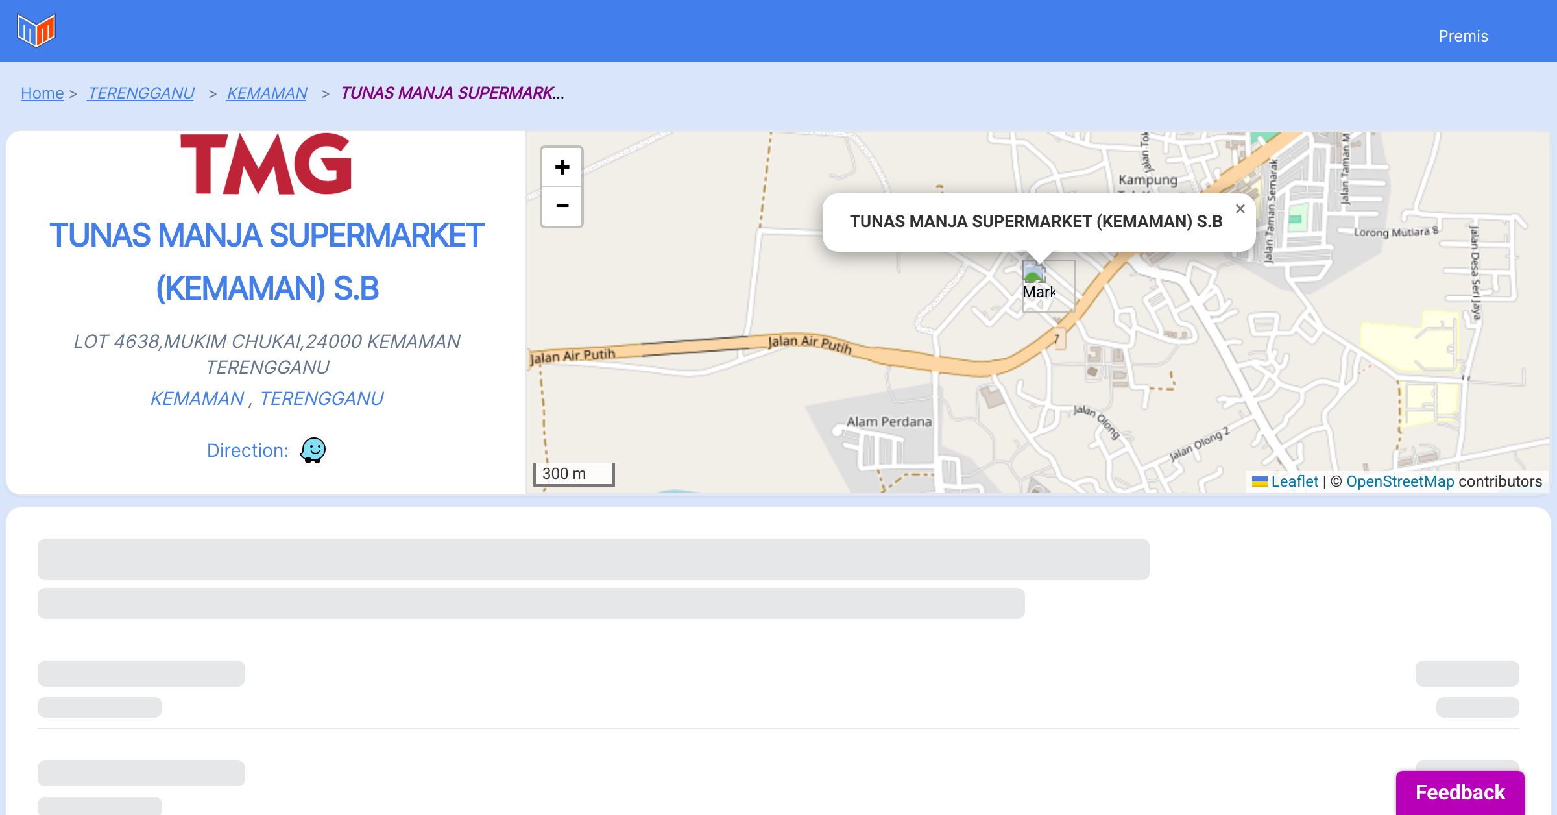Screen dimensions: 1557x815
Task: Open Waze directions icon
Action: point(313,450)
